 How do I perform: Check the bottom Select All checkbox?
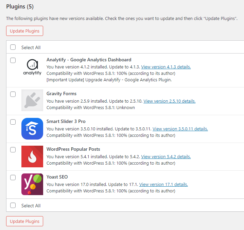coord(13,205)
